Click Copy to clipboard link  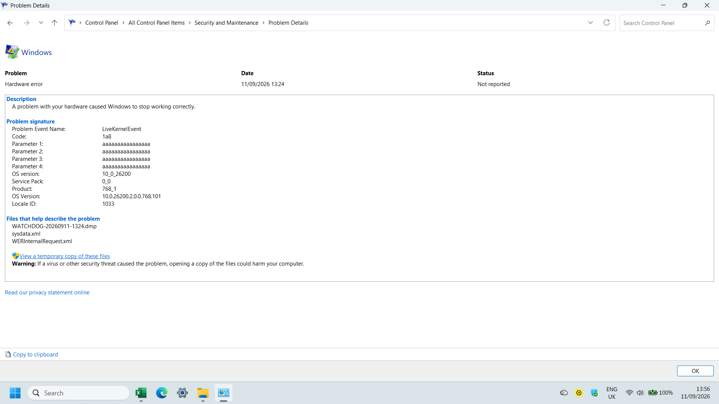pos(35,355)
